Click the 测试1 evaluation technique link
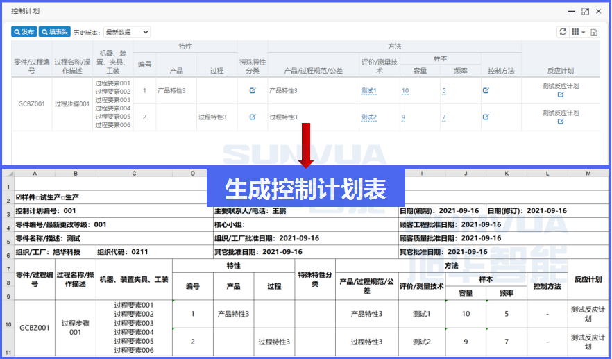The height and width of the screenshot is (359, 612). (368, 91)
